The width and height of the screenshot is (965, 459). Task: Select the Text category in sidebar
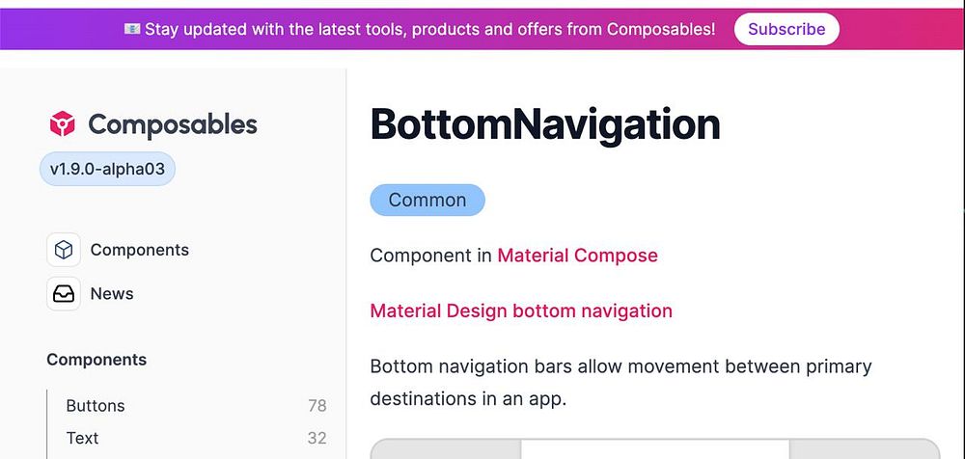coord(82,438)
